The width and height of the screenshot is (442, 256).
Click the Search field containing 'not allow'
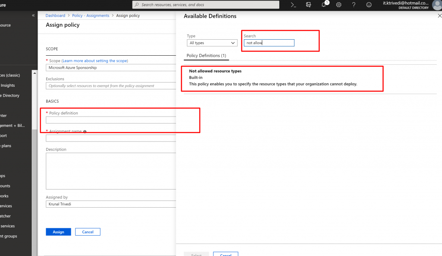[x=268, y=43]
